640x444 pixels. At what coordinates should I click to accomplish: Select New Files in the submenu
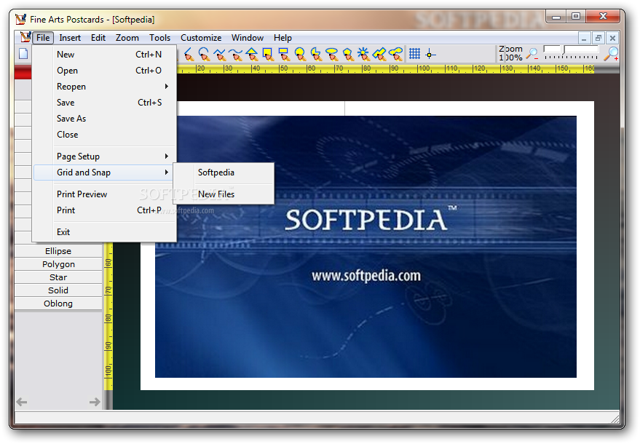pos(224,194)
